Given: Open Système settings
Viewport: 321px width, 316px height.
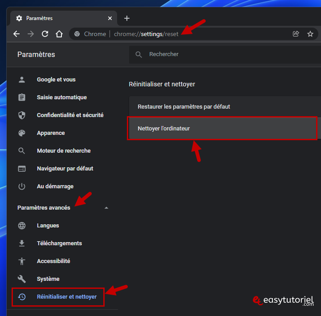Looking at the screenshot, I should 48,279.
